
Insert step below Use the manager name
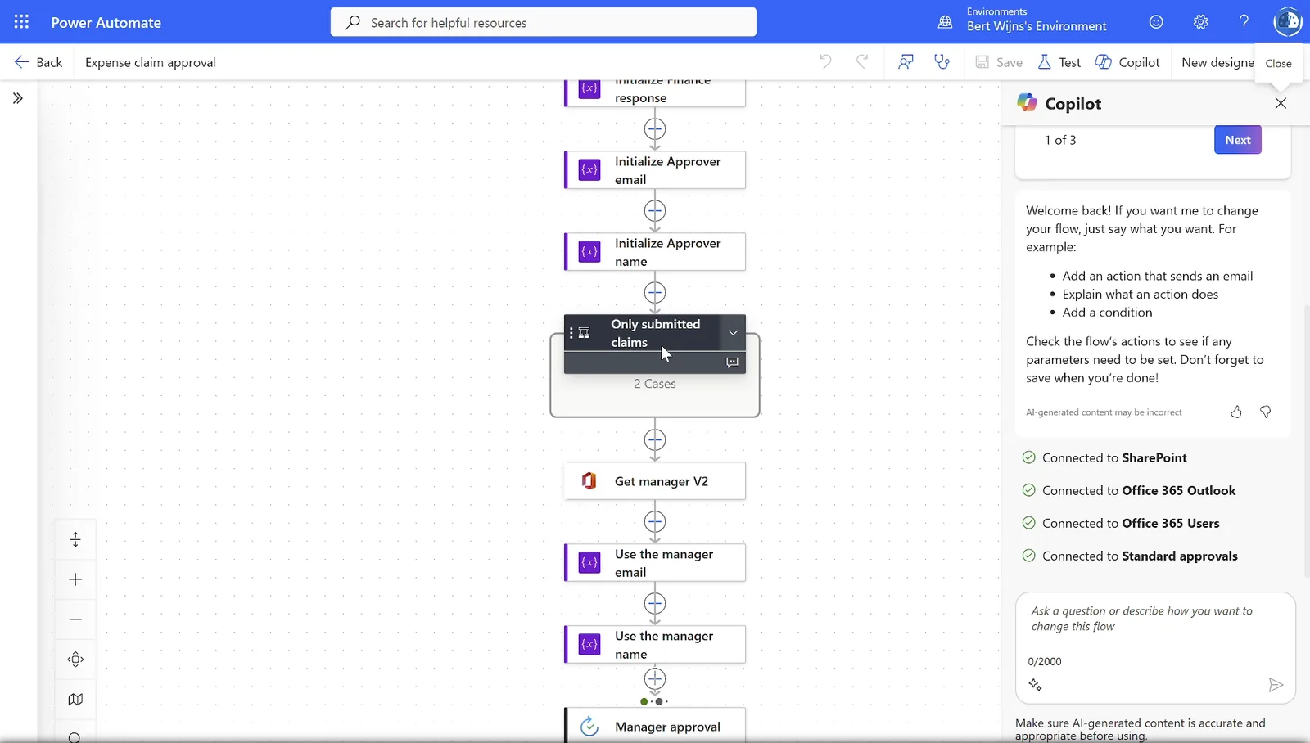pyautogui.click(x=654, y=679)
